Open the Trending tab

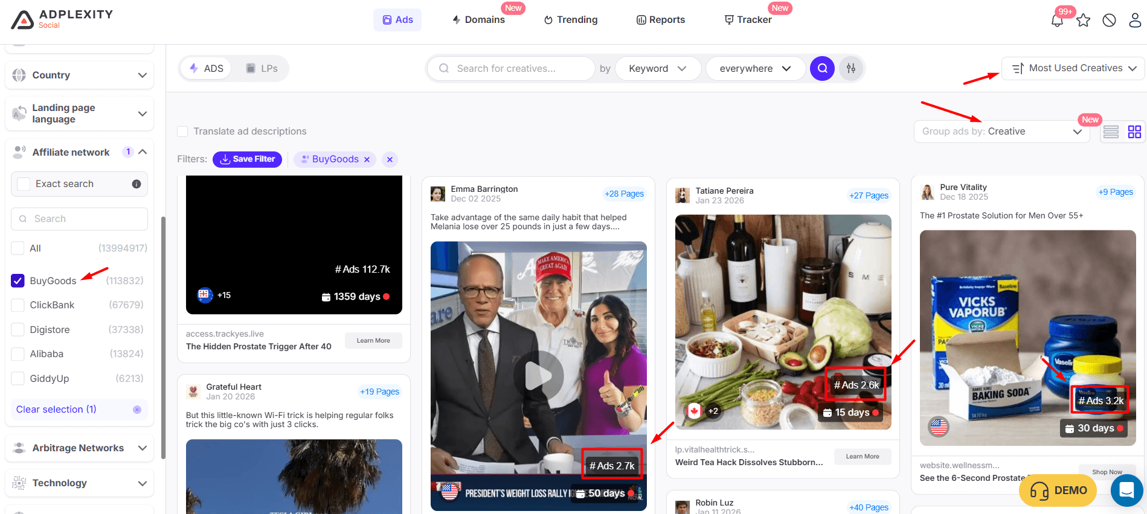[571, 20]
